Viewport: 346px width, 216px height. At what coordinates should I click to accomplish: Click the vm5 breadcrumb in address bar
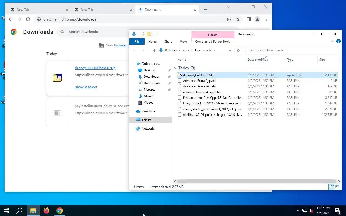coord(186,50)
